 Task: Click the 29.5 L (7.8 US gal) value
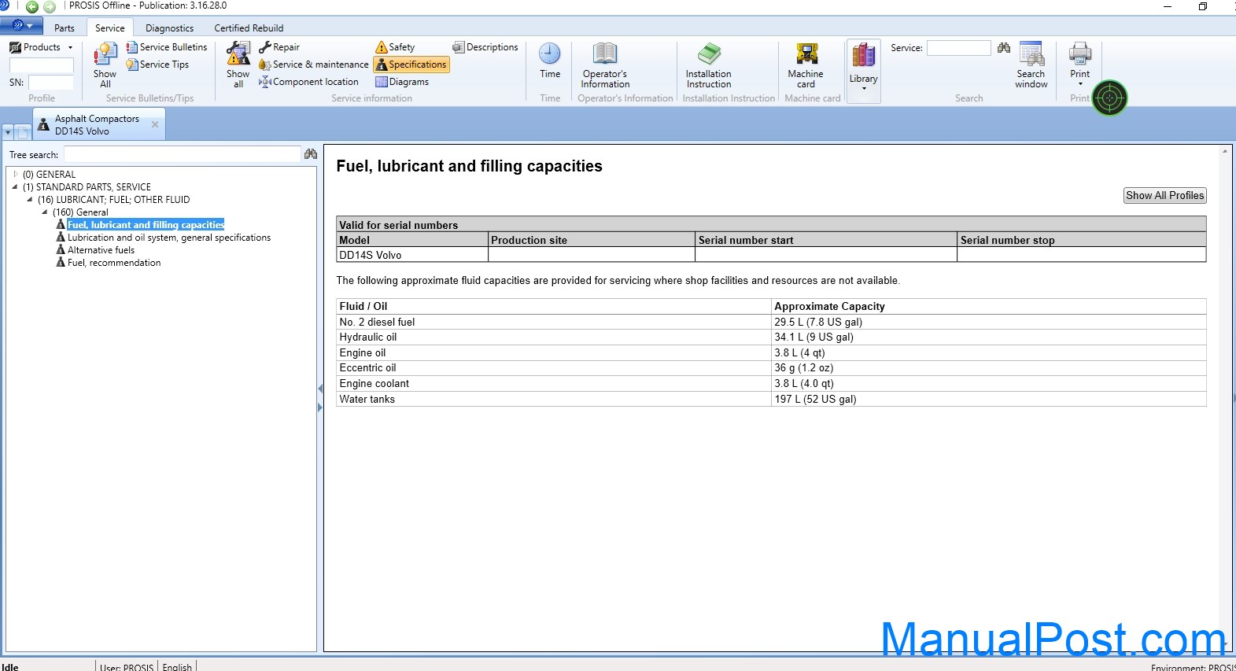pyautogui.click(x=818, y=322)
